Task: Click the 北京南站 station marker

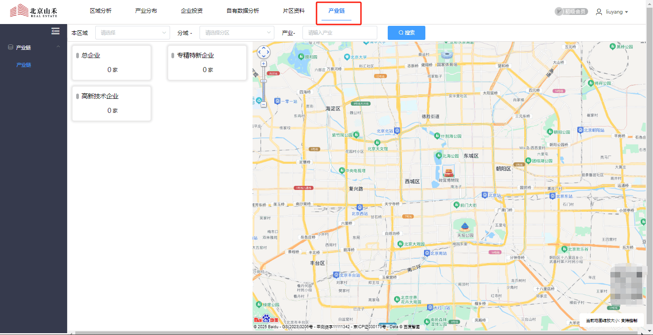Action: pyautogui.click(x=426, y=253)
